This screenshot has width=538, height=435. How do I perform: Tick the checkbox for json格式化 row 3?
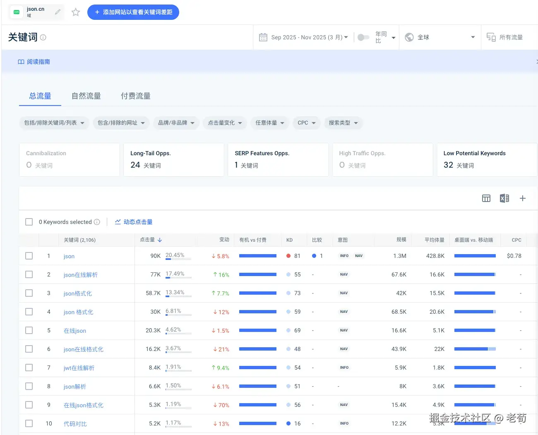[29, 293]
